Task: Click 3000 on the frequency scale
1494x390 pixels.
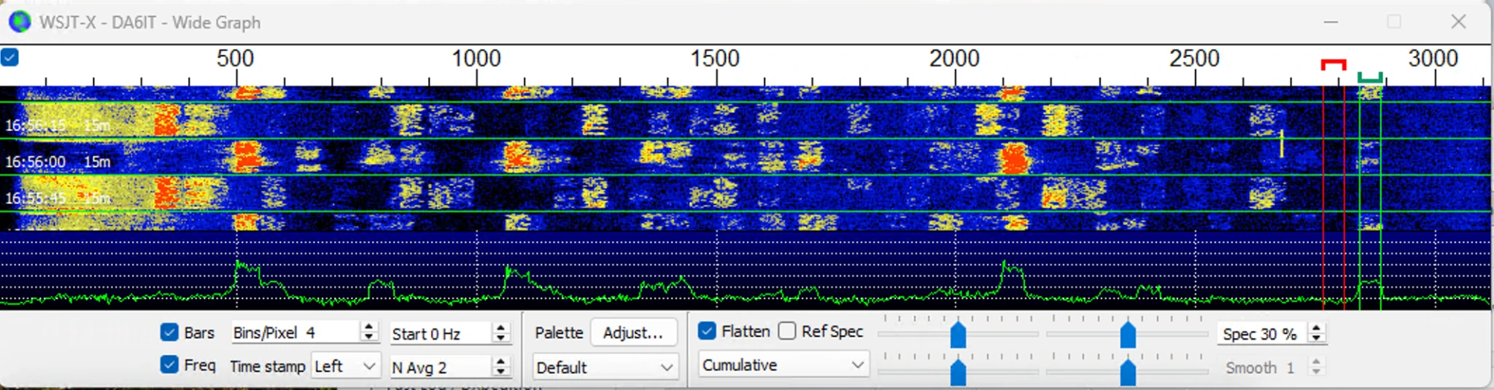Action: pyautogui.click(x=1433, y=58)
